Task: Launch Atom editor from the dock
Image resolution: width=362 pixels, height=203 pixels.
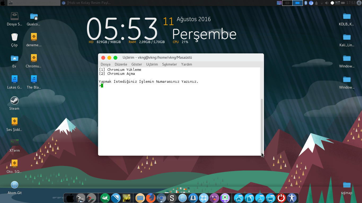Action: point(183,198)
